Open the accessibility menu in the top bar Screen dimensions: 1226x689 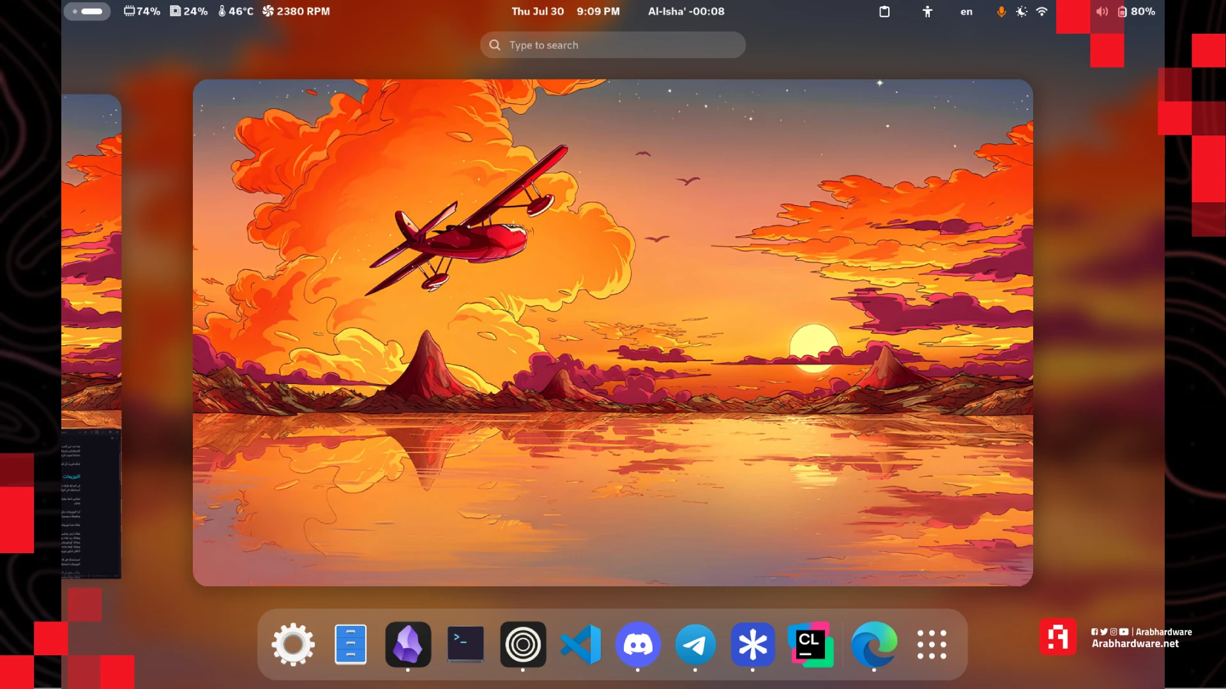[x=927, y=11]
